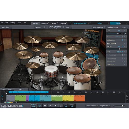Image resolution: width=129 pixels, height=129 pixels.
Task: Click the top-left crash cymbal
Action: [x=33, y=39]
